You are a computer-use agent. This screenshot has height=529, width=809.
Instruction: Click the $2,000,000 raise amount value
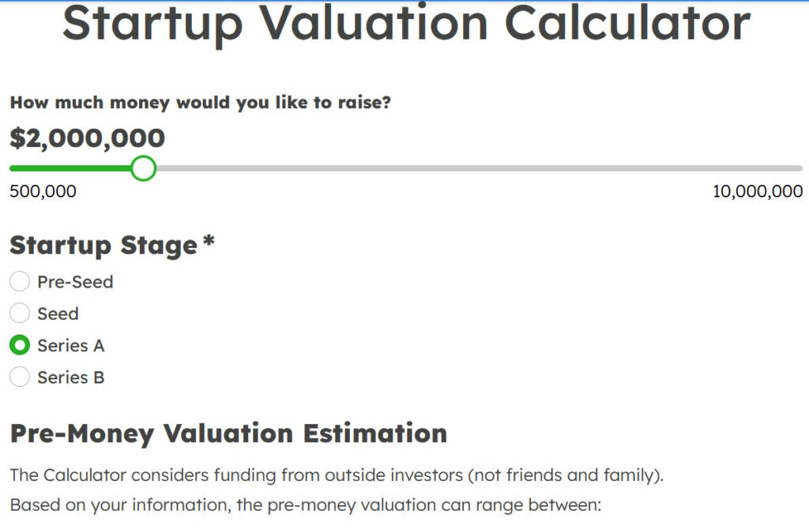point(87,138)
